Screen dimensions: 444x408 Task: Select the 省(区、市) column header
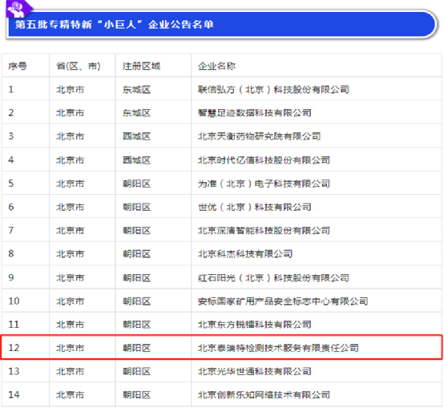(79, 67)
